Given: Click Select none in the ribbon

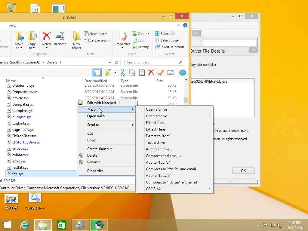Looking at the screenshot, I should point(167,40).
